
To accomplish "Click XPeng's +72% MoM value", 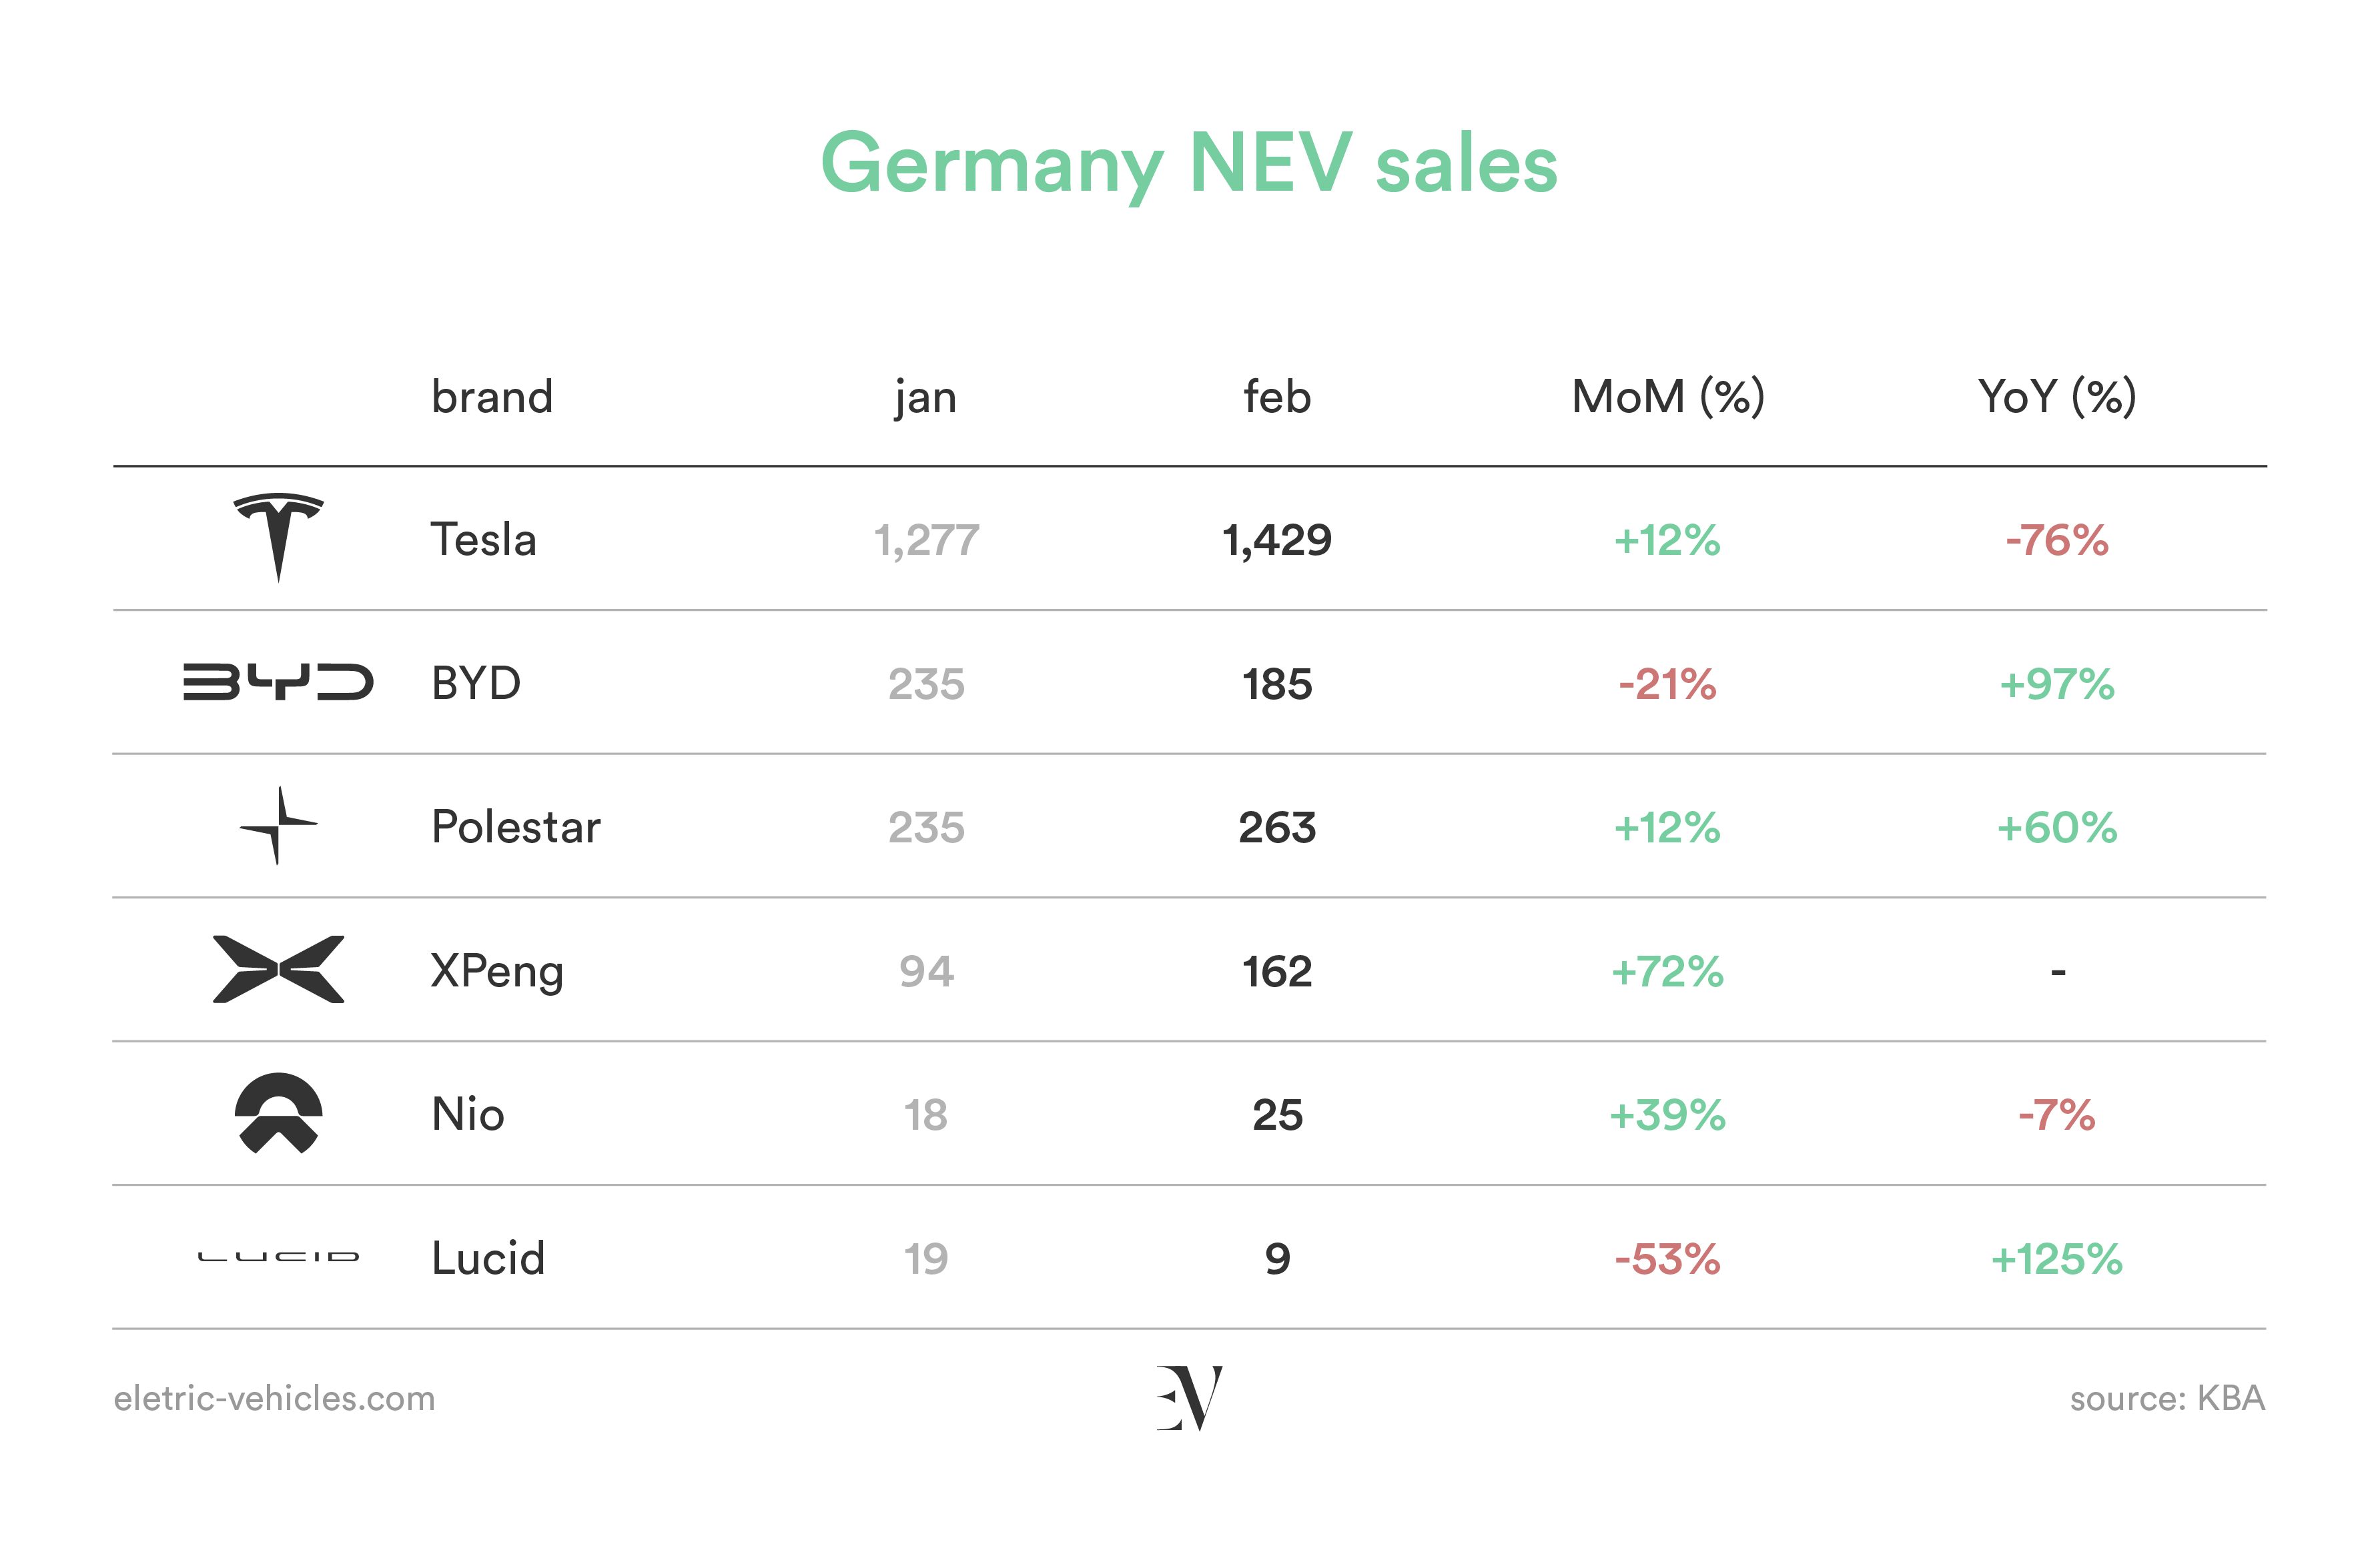I will tap(1668, 970).
